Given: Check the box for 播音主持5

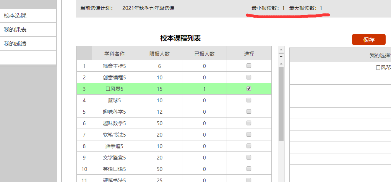Looking at the screenshot, I should [249, 66].
